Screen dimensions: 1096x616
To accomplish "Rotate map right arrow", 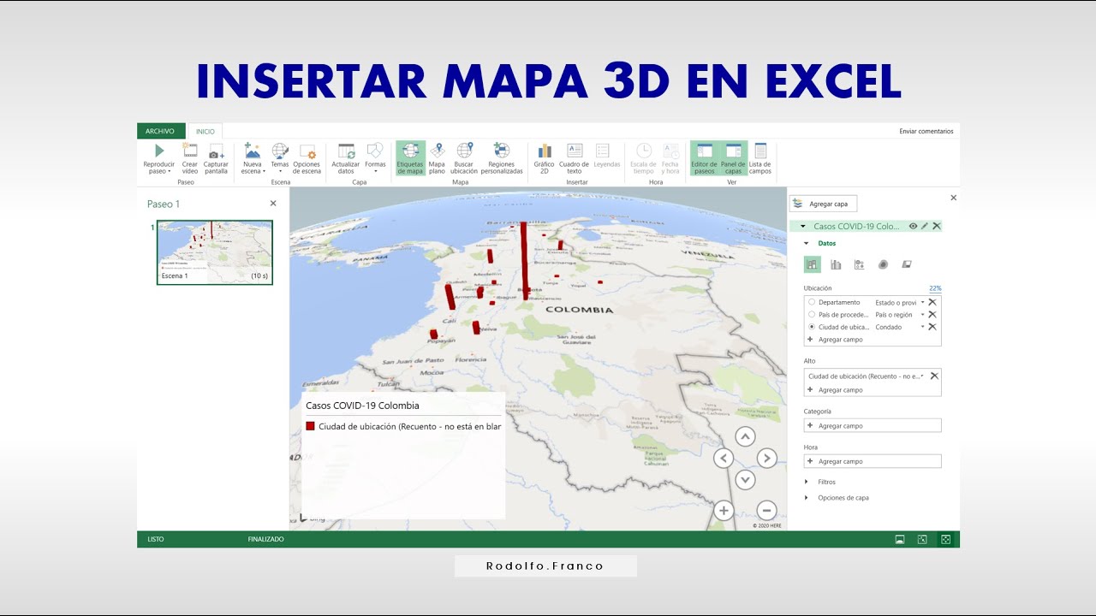I will pos(767,459).
